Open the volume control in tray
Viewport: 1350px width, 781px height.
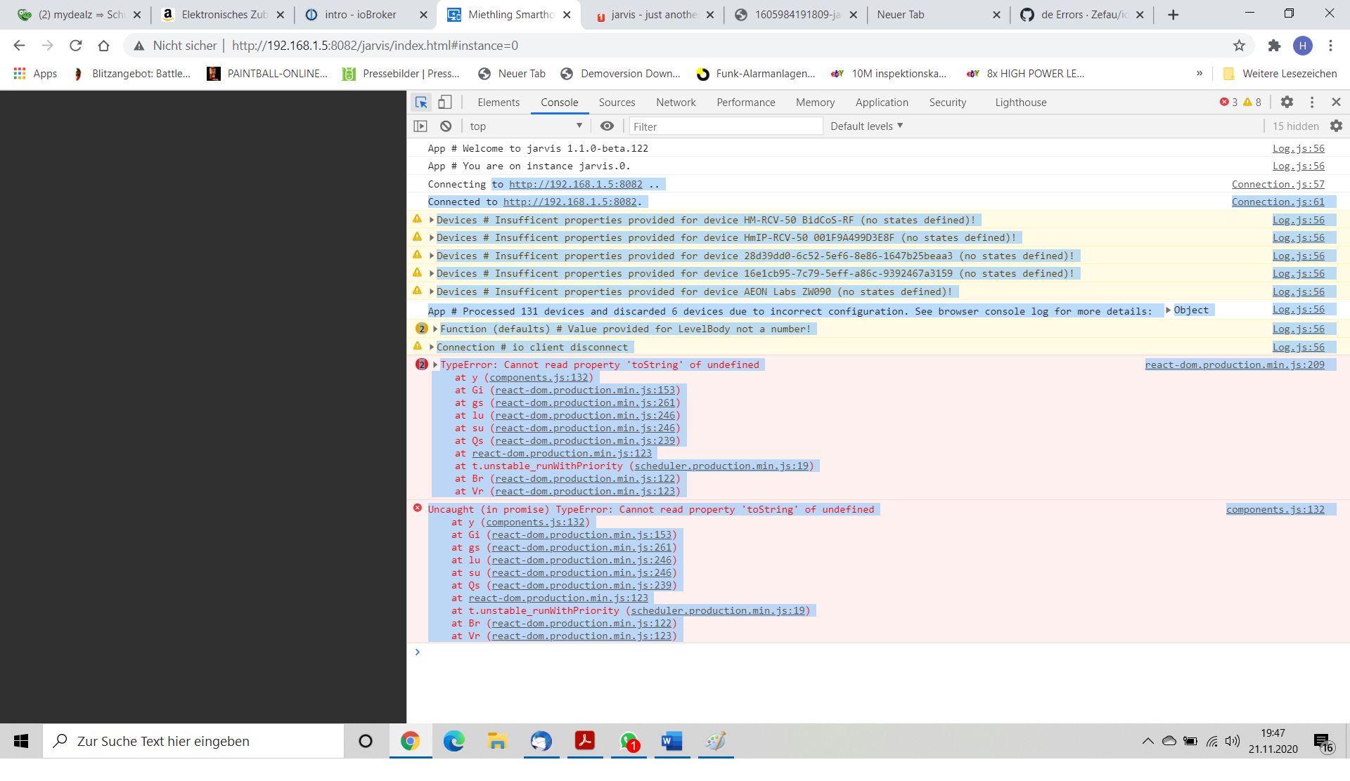coord(1233,741)
